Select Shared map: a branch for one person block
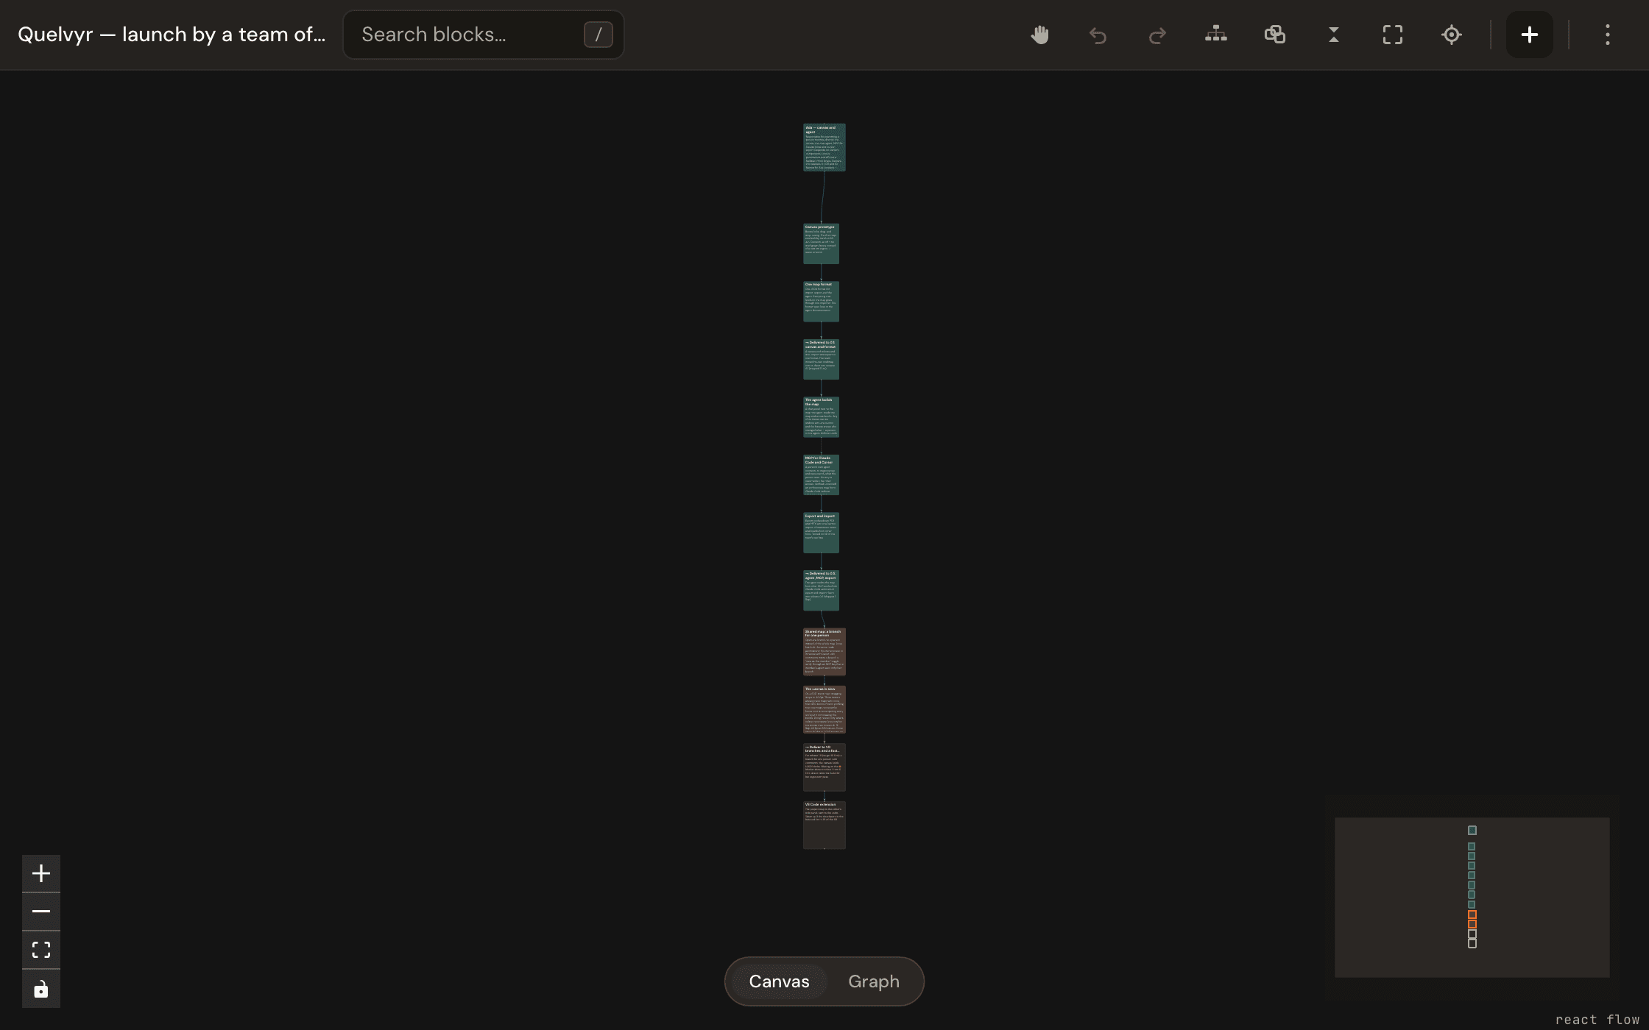The image size is (1649, 1030). tap(824, 652)
